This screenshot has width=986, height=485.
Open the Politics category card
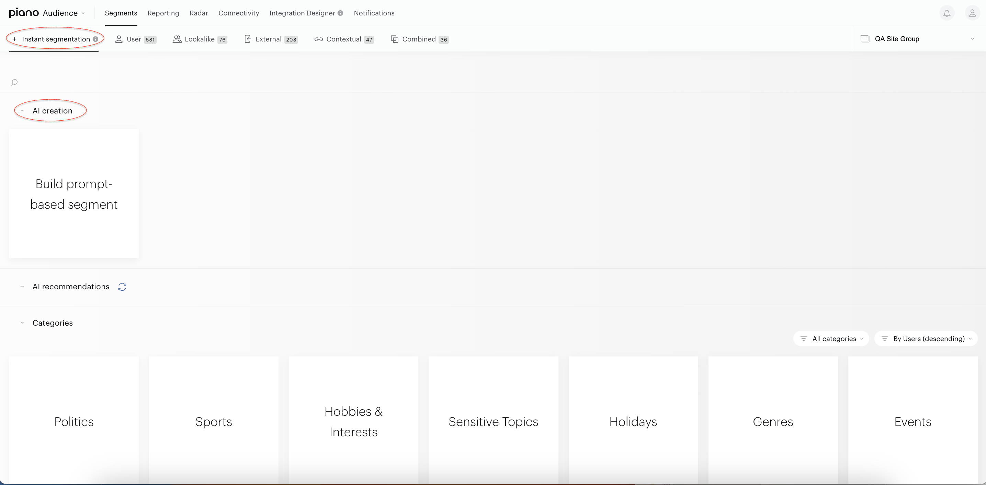(x=74, y=420)
